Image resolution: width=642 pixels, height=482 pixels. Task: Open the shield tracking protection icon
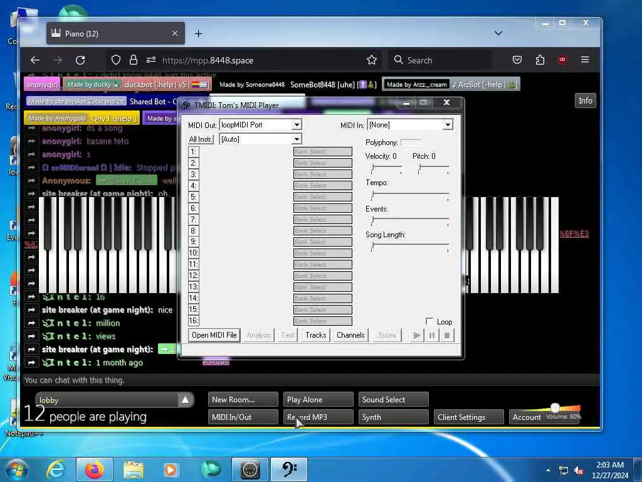116,60
